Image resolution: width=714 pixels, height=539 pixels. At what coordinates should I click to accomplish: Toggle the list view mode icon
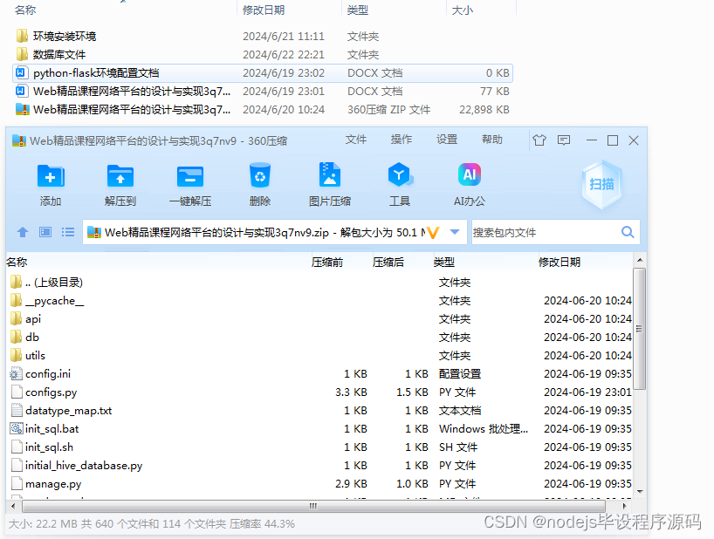coord(67,232)
